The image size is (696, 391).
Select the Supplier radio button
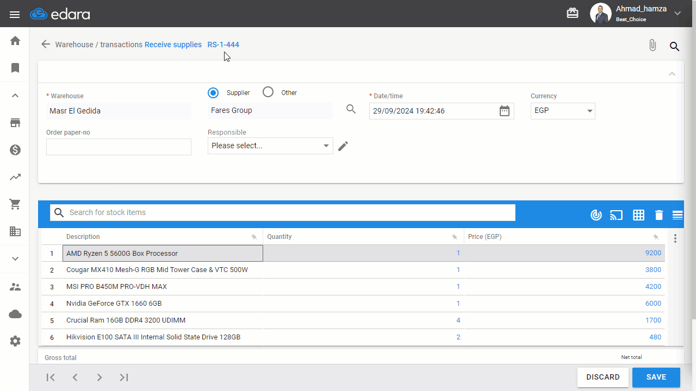[x=213, y=92]
